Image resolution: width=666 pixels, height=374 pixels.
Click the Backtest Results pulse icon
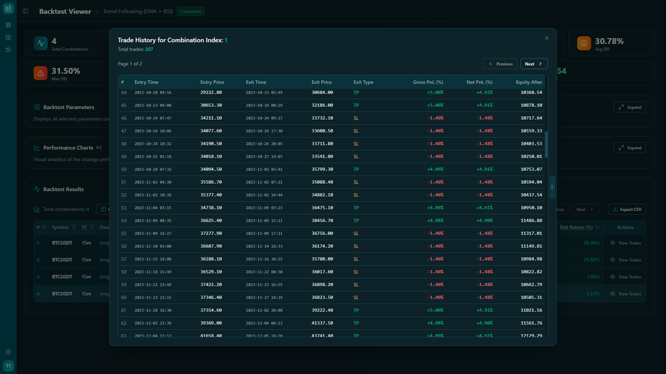(x=37, y=189)
